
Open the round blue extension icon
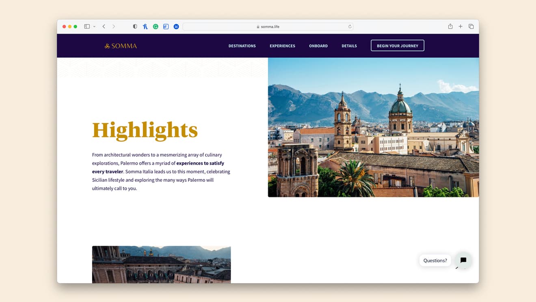176,26
